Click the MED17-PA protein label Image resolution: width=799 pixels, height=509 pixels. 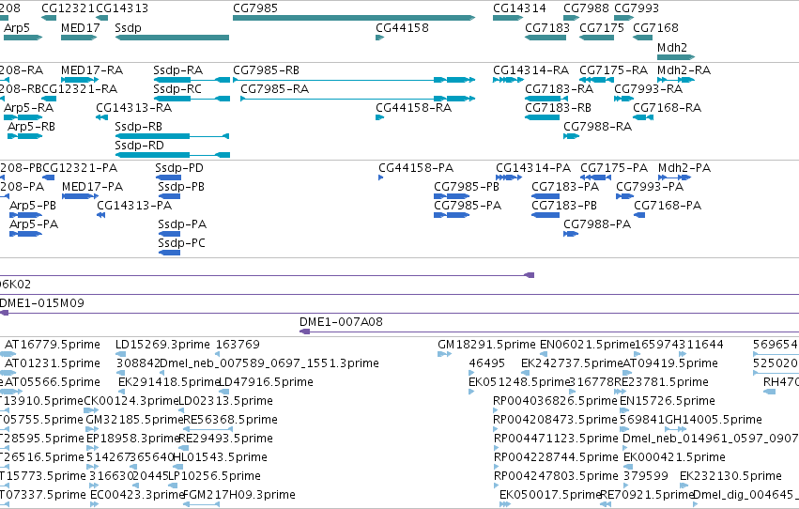[93, 187]
